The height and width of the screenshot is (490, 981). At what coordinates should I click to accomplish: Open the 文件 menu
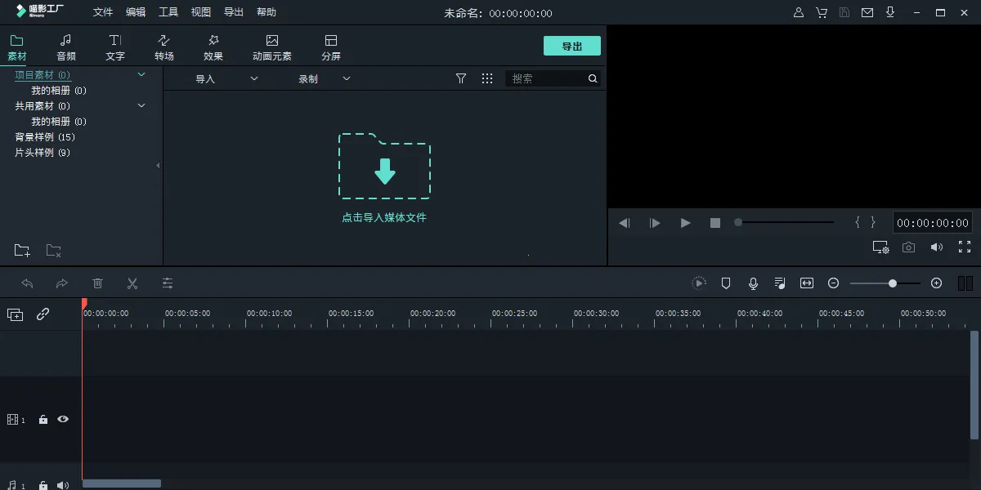click(102, 11)
